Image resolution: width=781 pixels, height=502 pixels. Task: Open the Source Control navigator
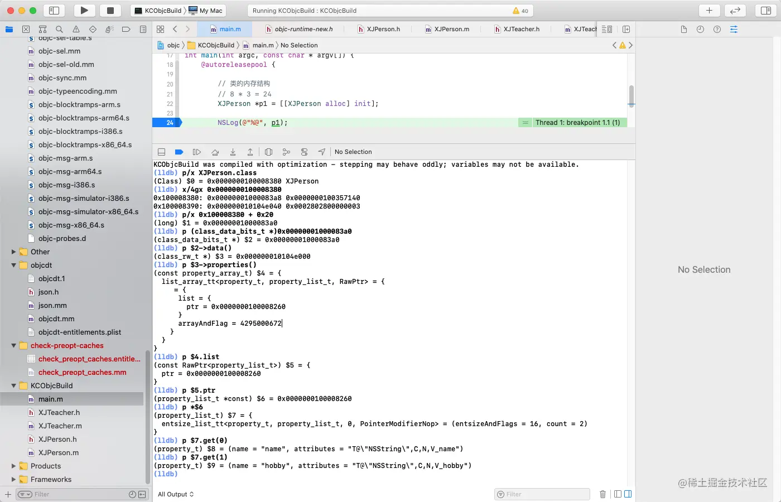26,29
